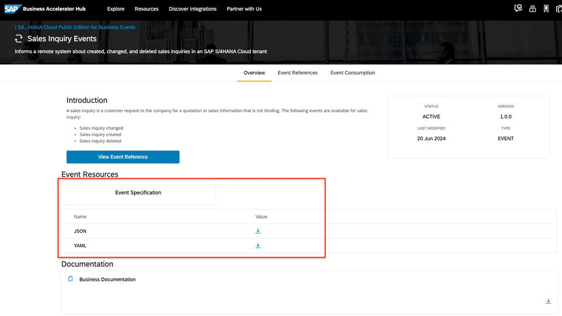This screenshot has width=562, height=316.
Task: Open the Business Documentation link
Action: [108, 280]
